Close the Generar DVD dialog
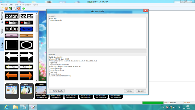The image size is (195, 110). click(146, 11)
